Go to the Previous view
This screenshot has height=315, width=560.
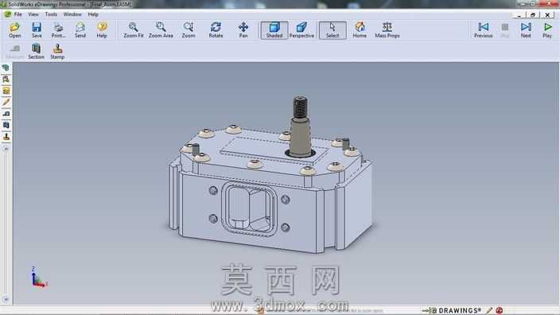click(483, 30)
